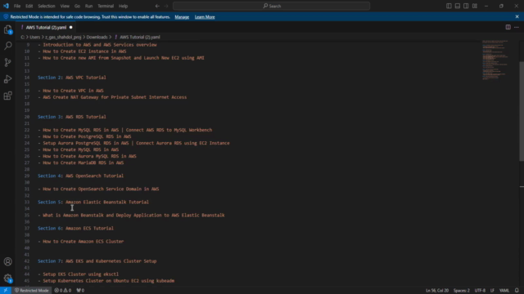
Task: Open the Go menu
Action: [77, 6]
